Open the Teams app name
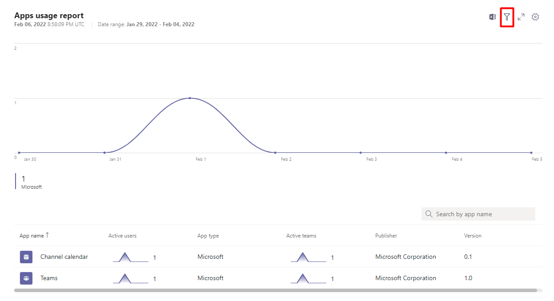Image resolution: width=554 pixels, height=301 pixels. 49,278
